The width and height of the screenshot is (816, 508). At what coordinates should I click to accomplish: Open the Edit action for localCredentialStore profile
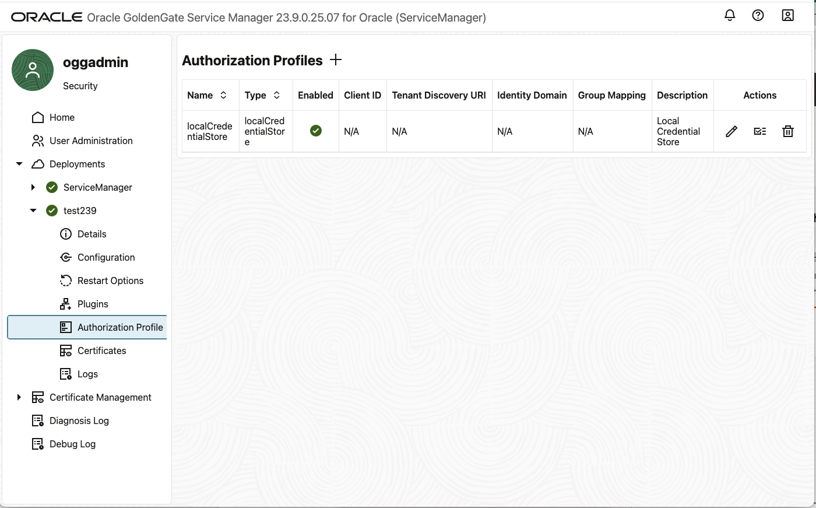(731, 131)
